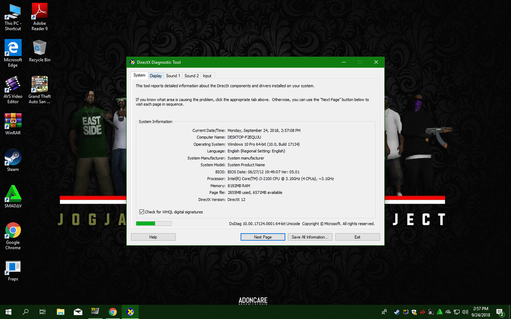The image size is (511, 319).
Task: Click the taskbar clock showing 2:57 PM
Action: 481,312
